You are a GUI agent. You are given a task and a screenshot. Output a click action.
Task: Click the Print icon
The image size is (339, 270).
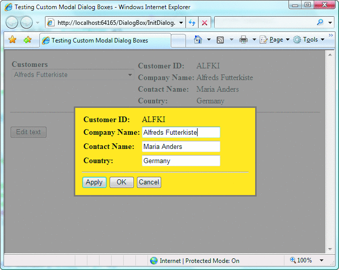(244, 40)
